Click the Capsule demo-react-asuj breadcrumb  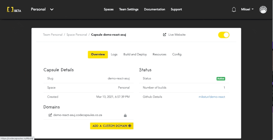pos(108,35)
